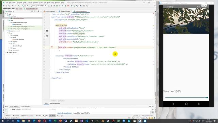Click the build panel settings gear icon

[x=150, y=106]
